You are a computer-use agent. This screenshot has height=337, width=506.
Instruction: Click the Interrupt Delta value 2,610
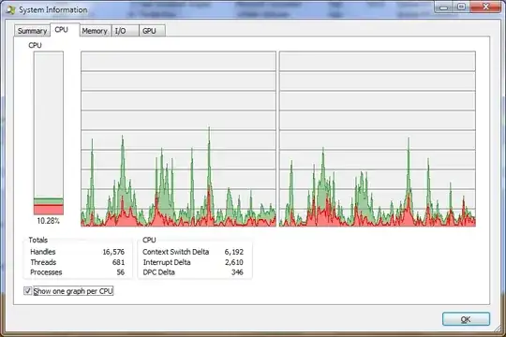point(234,262)
